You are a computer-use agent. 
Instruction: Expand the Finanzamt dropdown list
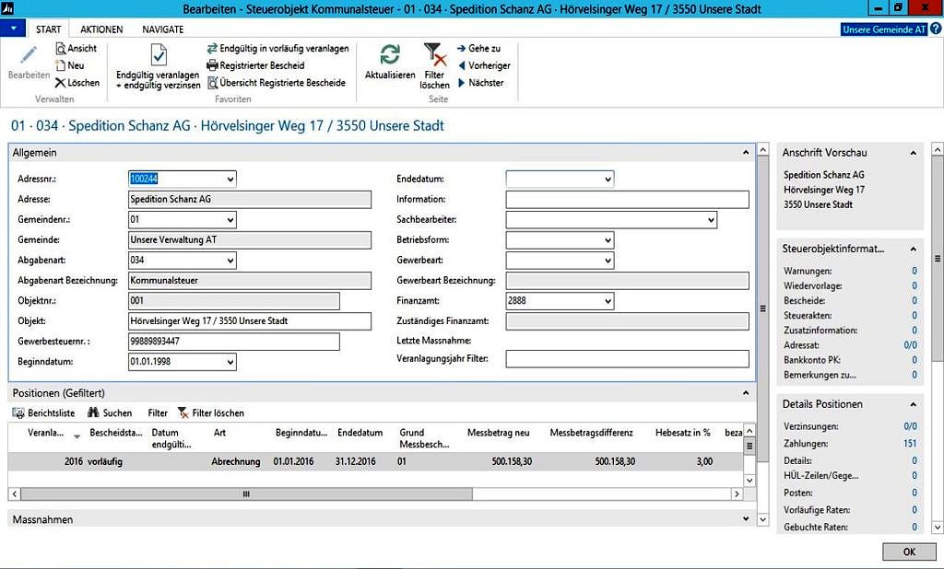click(x=607, y=301)
